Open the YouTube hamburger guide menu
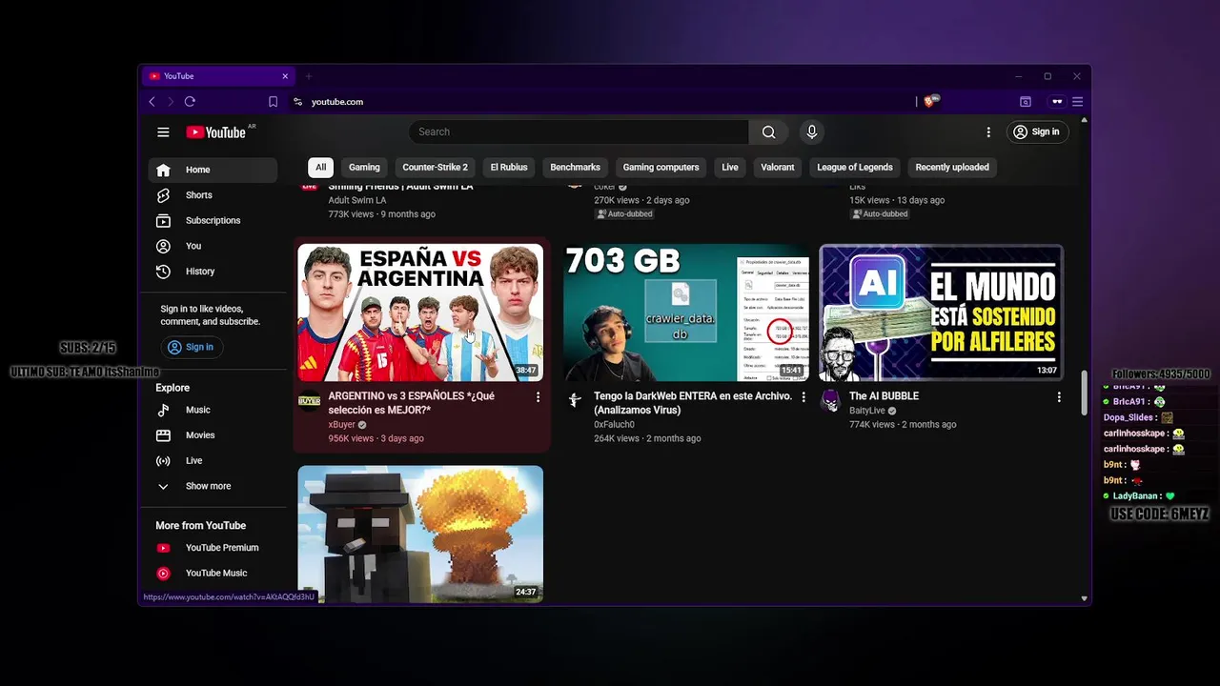 pos(163,132)
